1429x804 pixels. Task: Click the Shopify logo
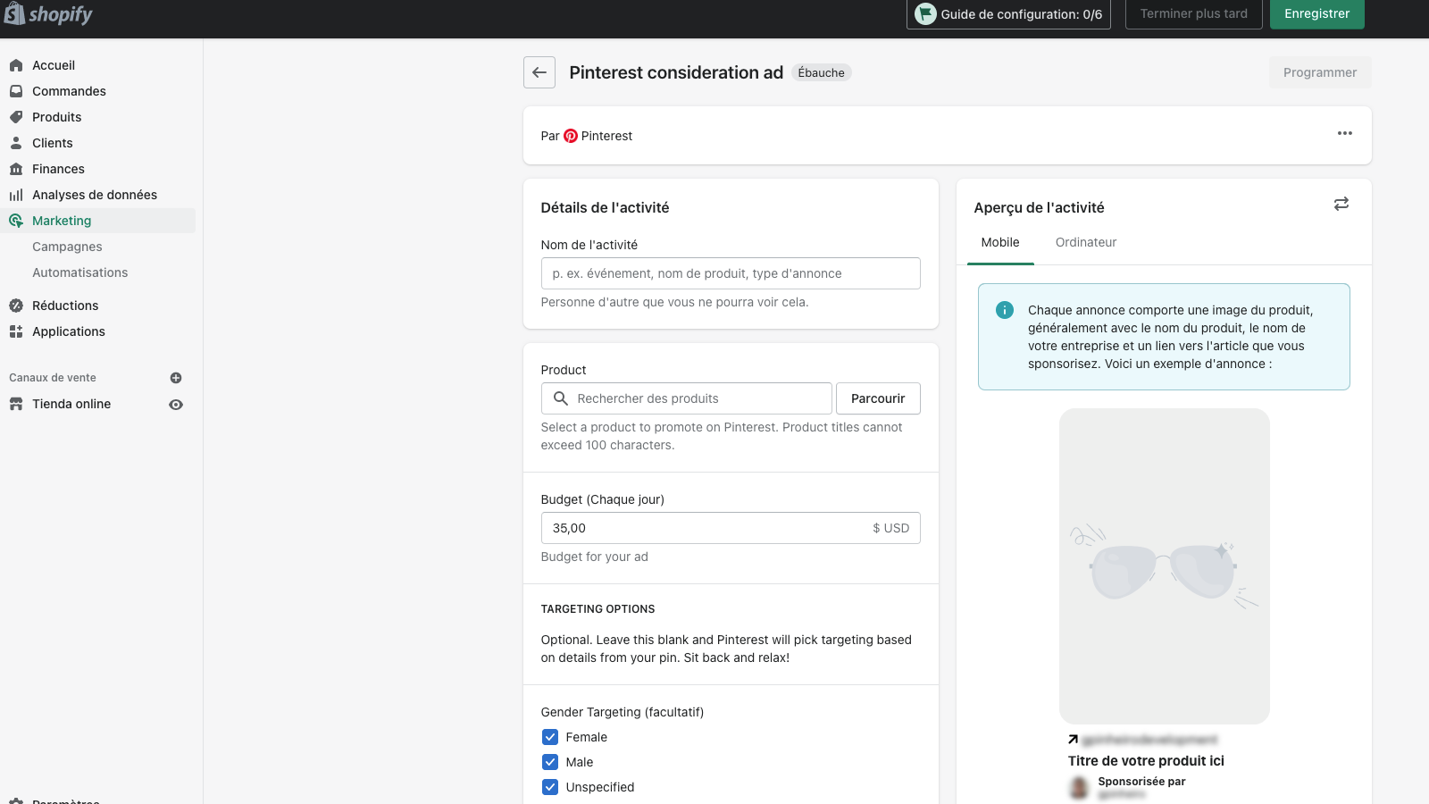[48, 13]
